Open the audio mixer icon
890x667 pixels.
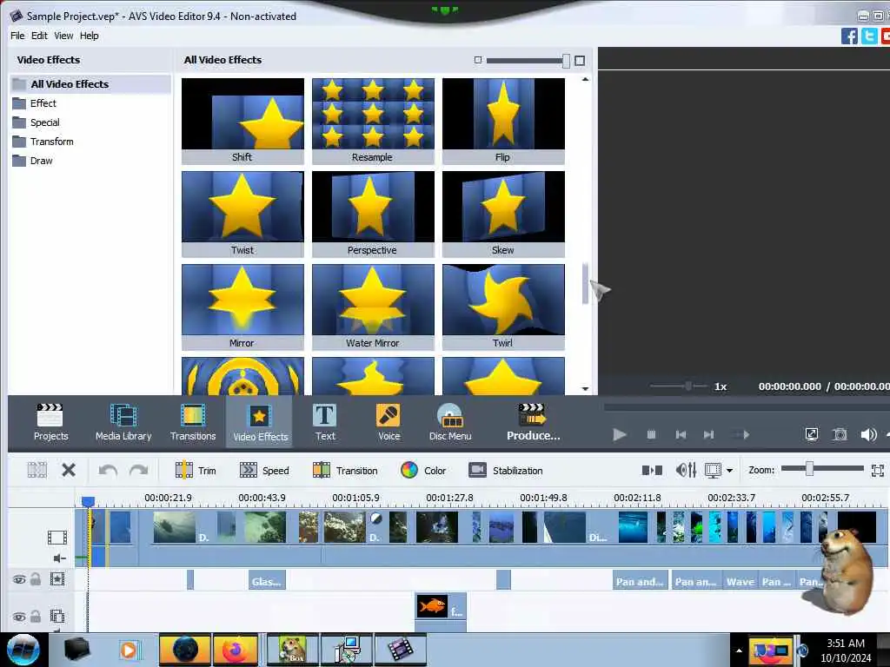tap(686, 470)
